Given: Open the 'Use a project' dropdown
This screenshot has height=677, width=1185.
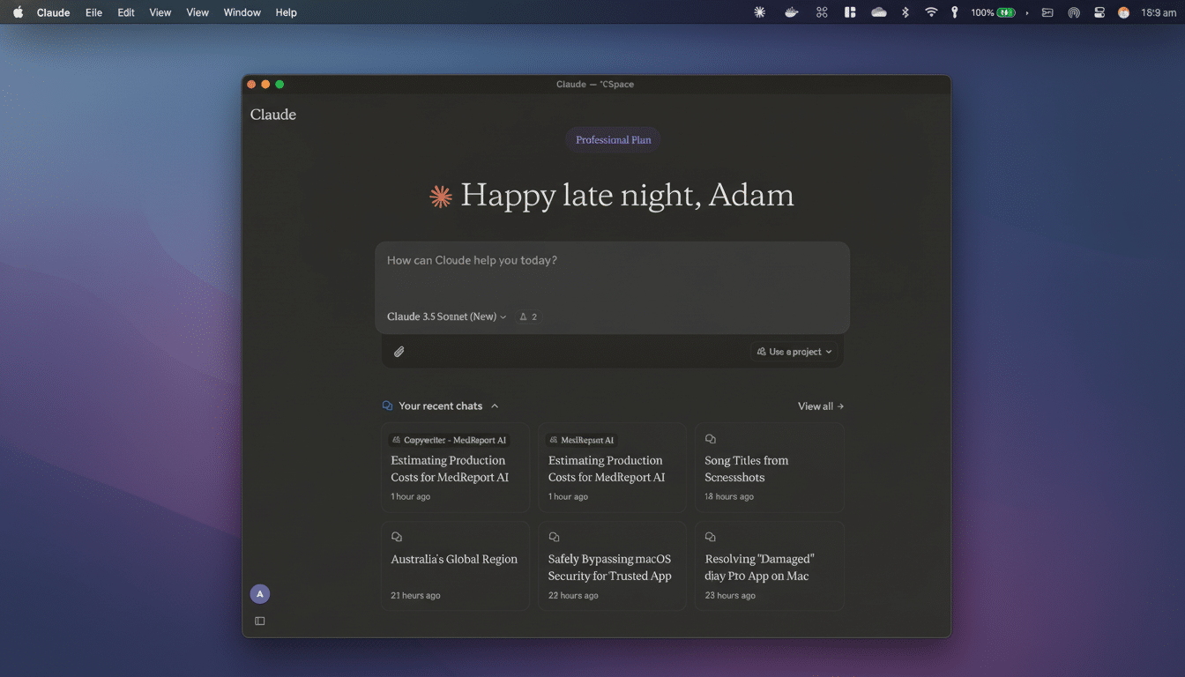Looking at the screenshot, I should pos(794,352).
